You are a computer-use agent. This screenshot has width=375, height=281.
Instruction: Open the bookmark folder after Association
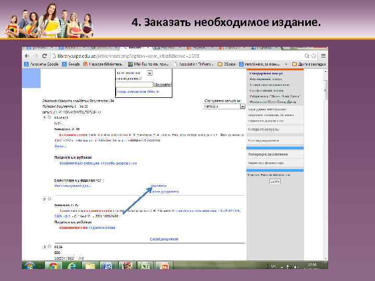click(227, 64)
